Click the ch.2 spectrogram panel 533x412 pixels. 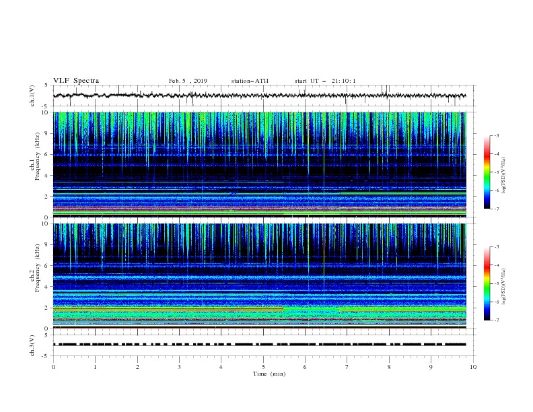260,276
